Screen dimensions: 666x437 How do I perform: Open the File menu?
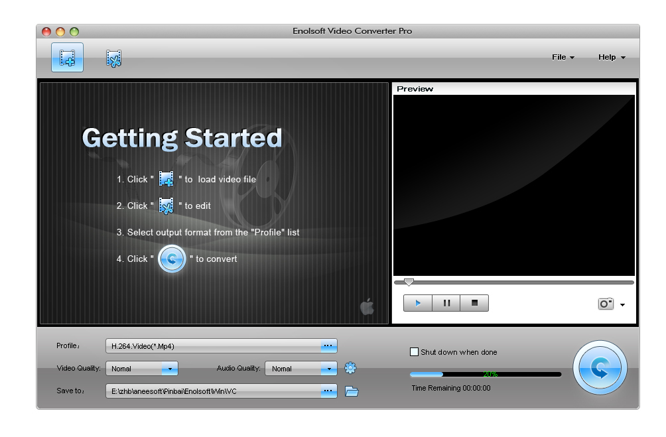pyautogui.click(x=563, y=57)
